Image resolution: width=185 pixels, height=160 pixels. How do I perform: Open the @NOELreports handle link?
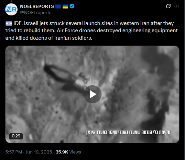coord(36,12)
